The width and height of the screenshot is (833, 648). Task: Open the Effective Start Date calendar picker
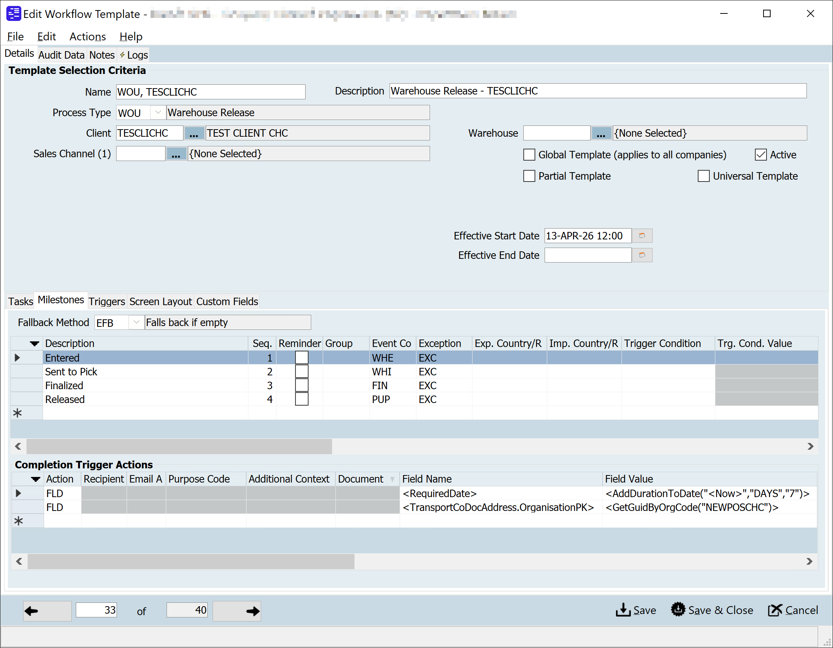point(642,235)
